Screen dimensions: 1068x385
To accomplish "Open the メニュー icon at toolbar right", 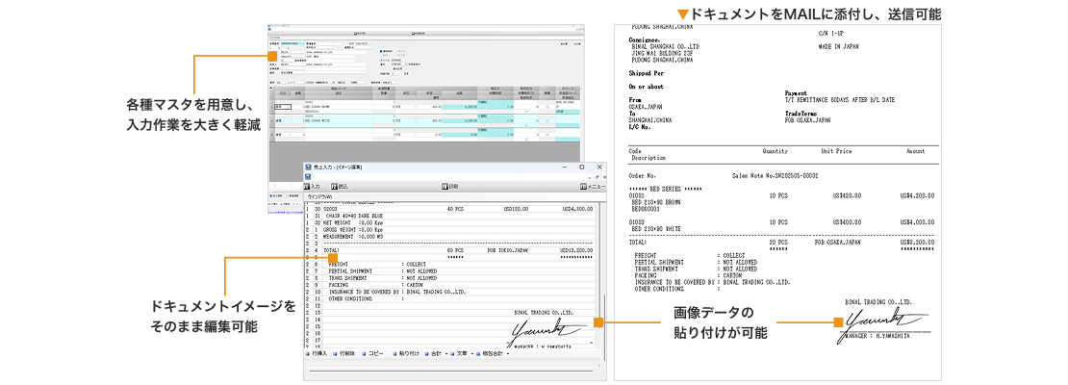I will click(583, 186).
